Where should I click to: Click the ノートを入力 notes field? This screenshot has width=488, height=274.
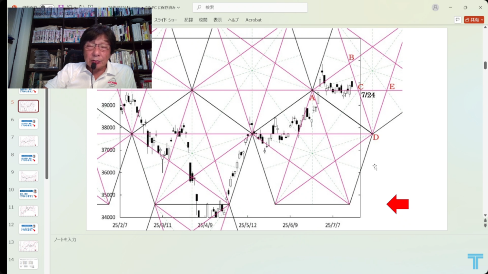pos(65,240)
